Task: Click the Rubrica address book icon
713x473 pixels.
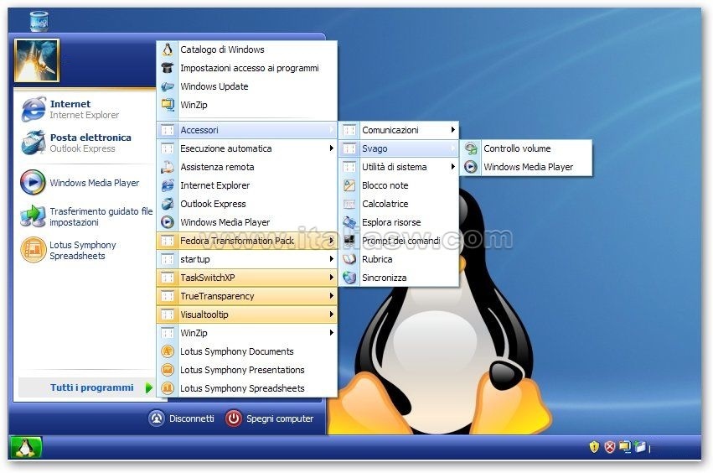Action: pos(349,259)
